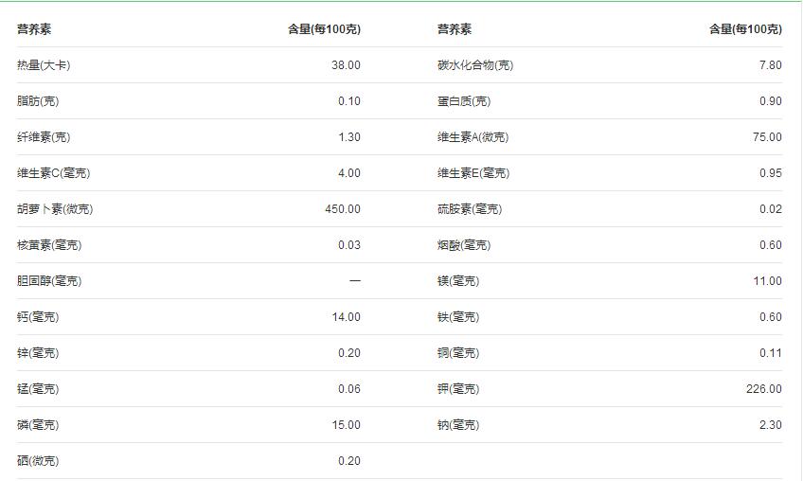This screenshot has height=481, width=803.
Task: Select the 维生素A(微克) label
Action: click(473, 137)
